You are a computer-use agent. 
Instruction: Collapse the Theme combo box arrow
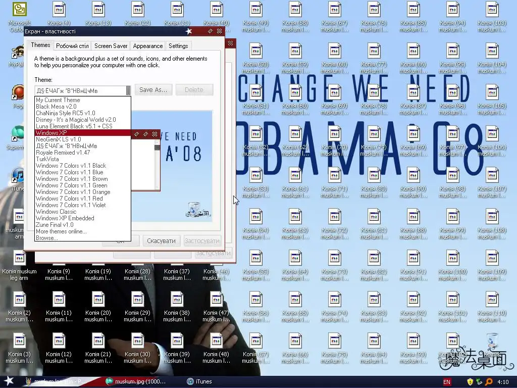pos(128,90)
